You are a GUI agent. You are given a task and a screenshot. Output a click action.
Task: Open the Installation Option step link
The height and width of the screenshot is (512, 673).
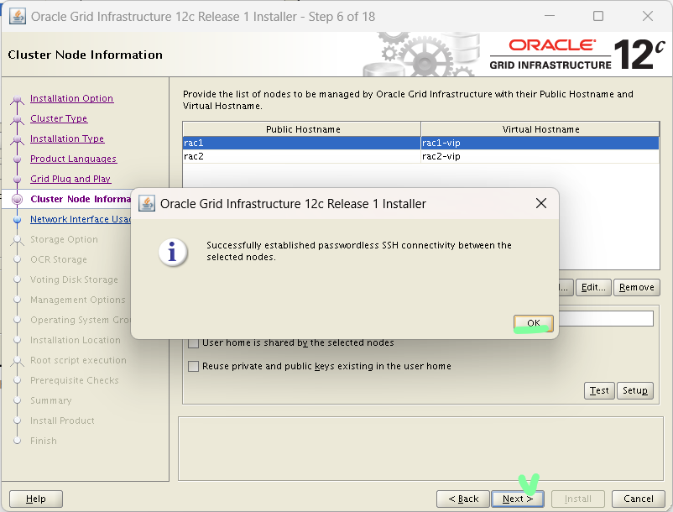click(x=71, y=98)
